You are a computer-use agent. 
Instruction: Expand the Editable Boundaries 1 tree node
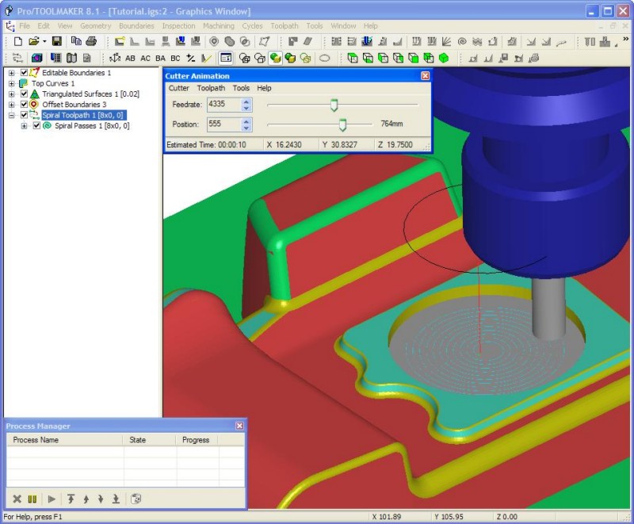11,73
